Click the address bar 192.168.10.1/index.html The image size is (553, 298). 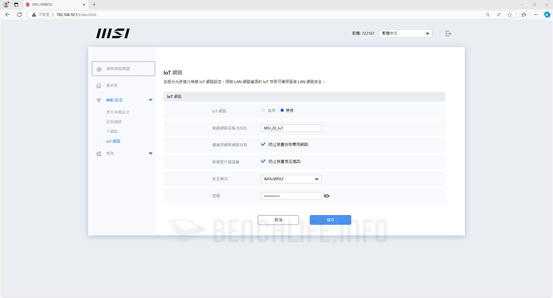tap(76, 14)
